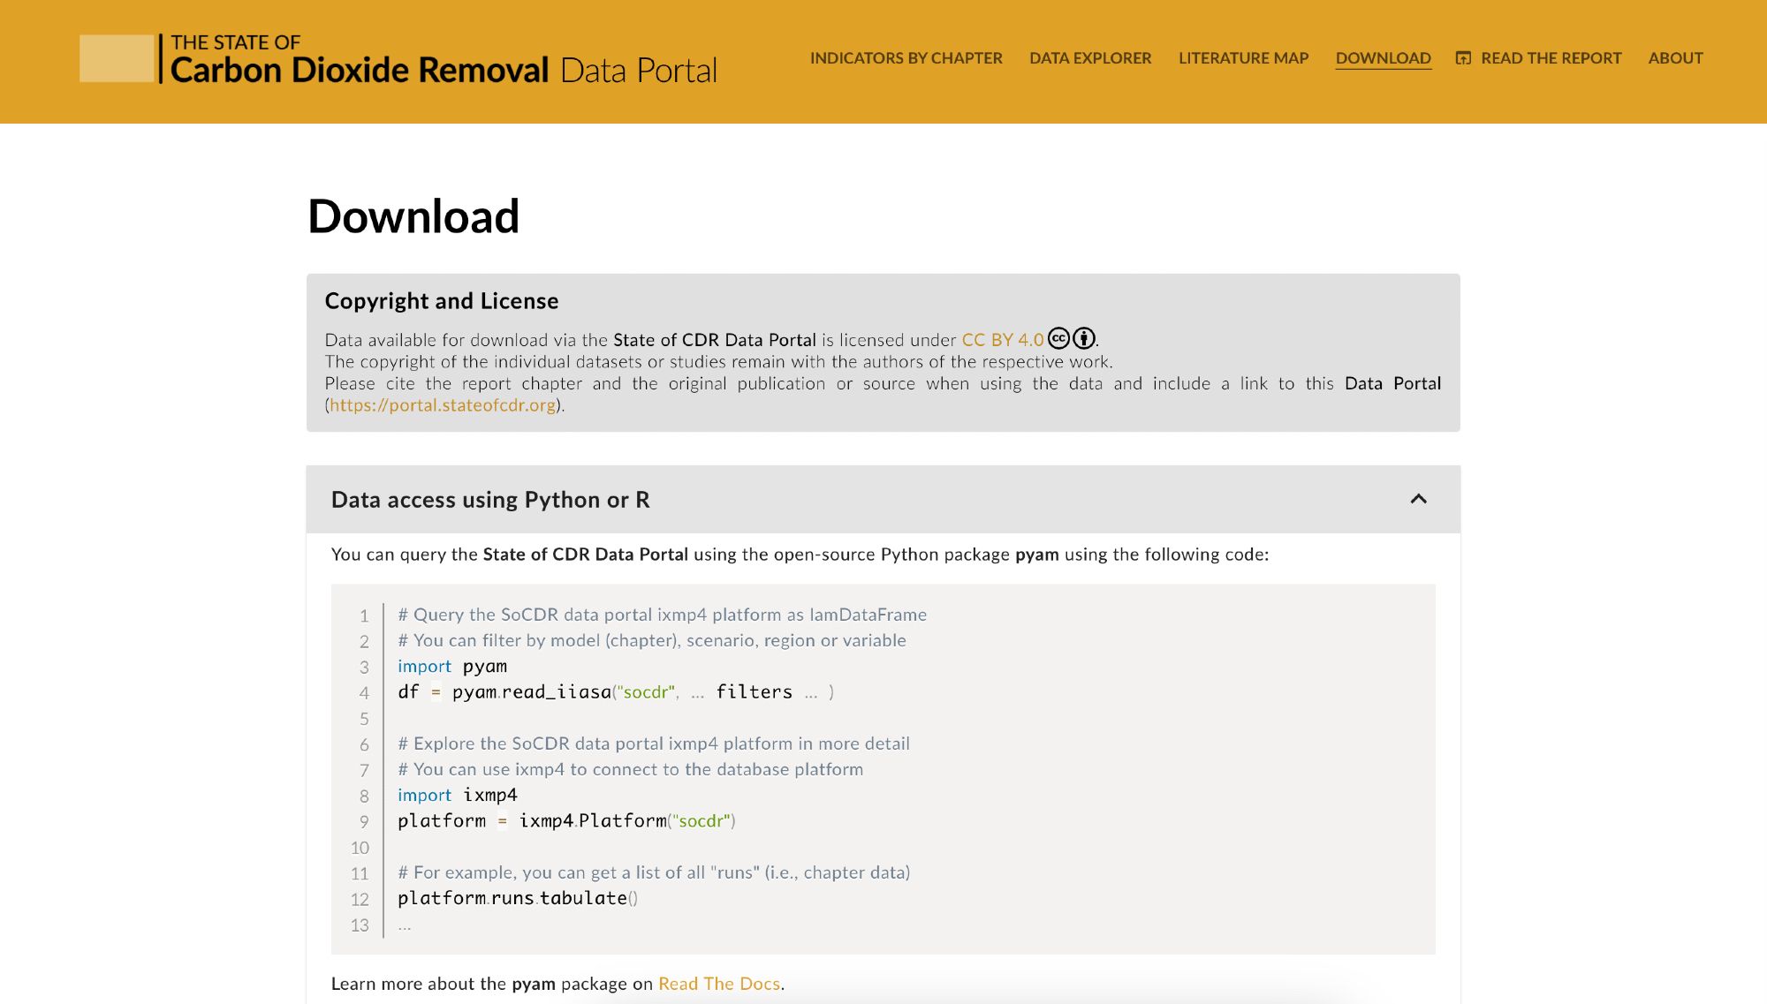The image size is (1767, 1004).
Task: Click the Creative Commons license icon
Action: [x=1058, y=338]
